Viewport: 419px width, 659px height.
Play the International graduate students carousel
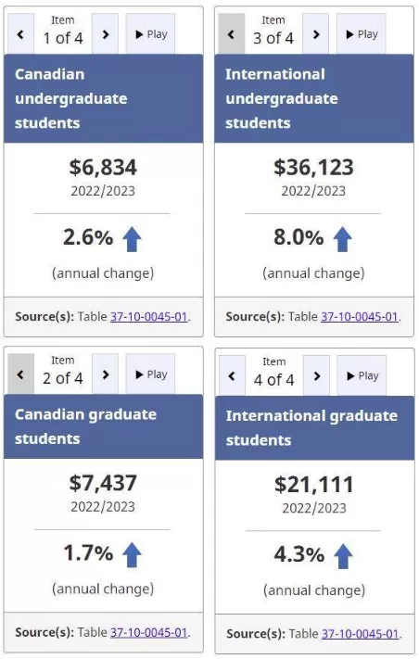(362, 375)
